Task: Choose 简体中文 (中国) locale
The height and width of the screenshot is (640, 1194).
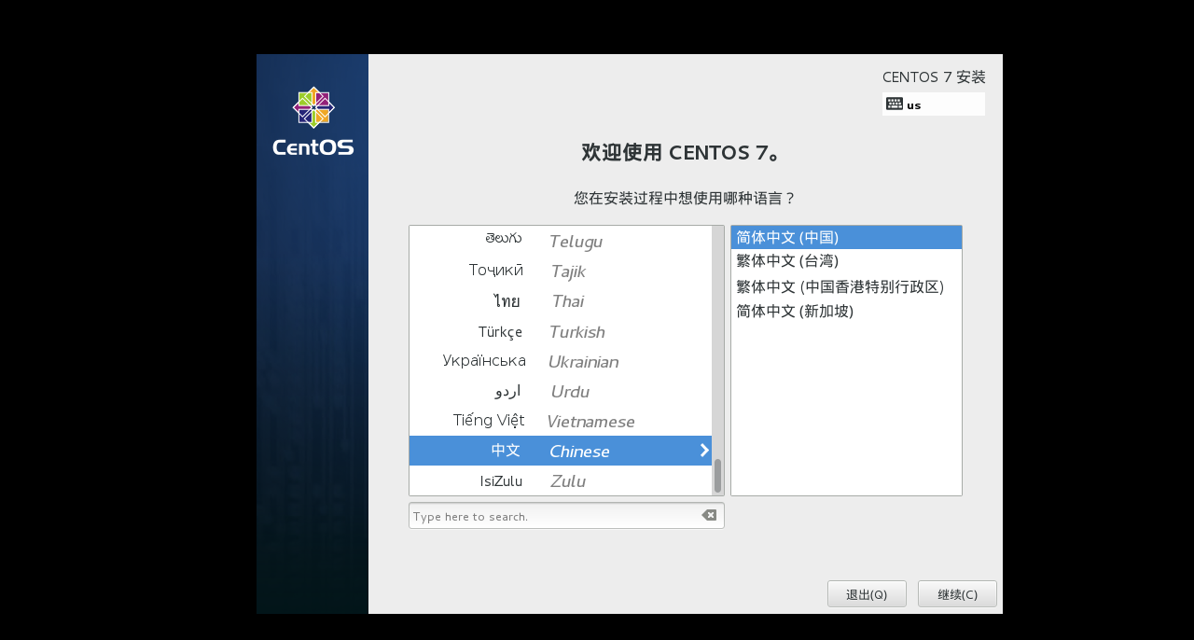Action: pyautogui.click(x=846, y=237)
